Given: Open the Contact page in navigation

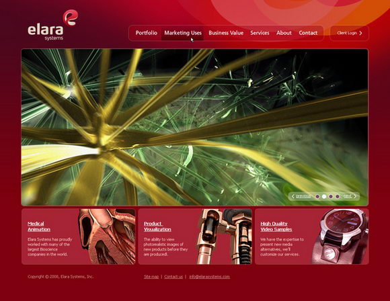Looking at the screenshot, I should click(x=308, y=33).
